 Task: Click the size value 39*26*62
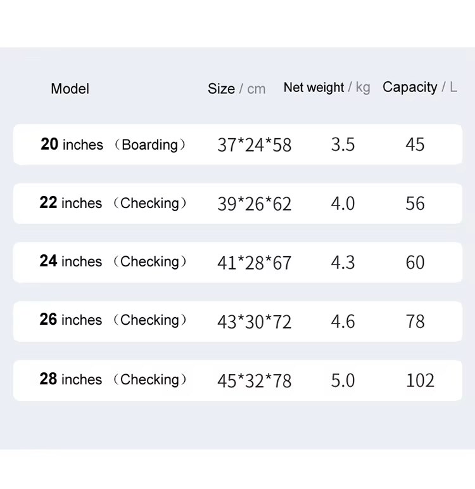[x=254, y=204]
